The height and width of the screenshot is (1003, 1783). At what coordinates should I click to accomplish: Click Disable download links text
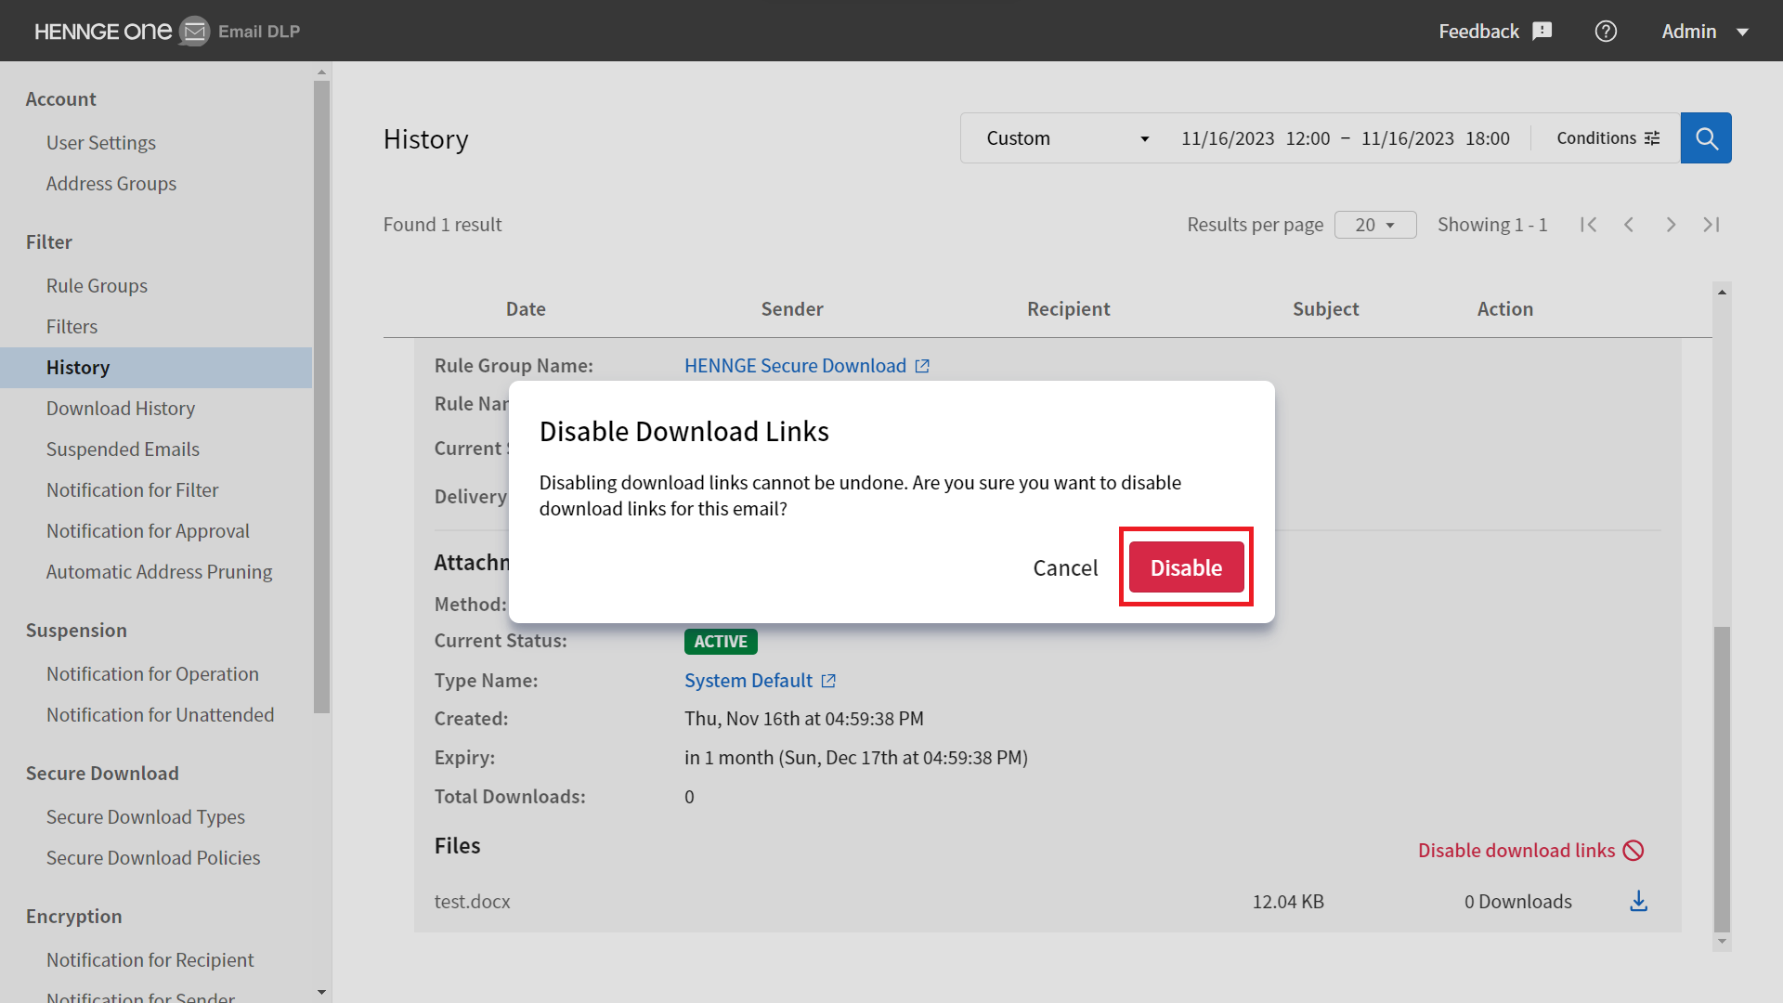click(1516, 851)
